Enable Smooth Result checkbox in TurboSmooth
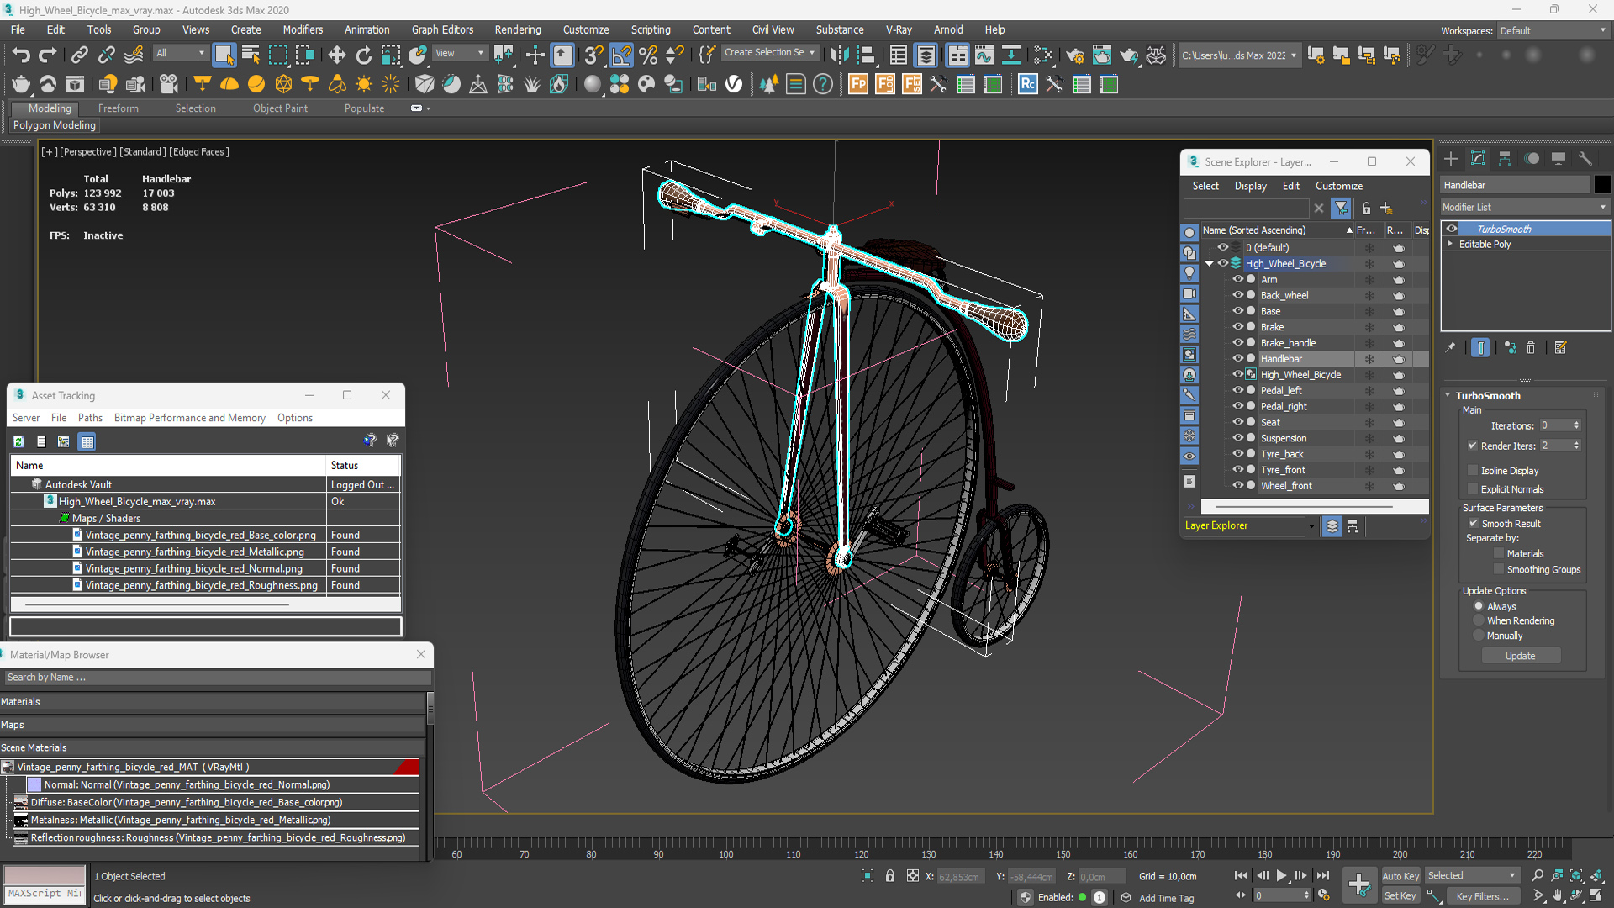 click(1474, 522)
